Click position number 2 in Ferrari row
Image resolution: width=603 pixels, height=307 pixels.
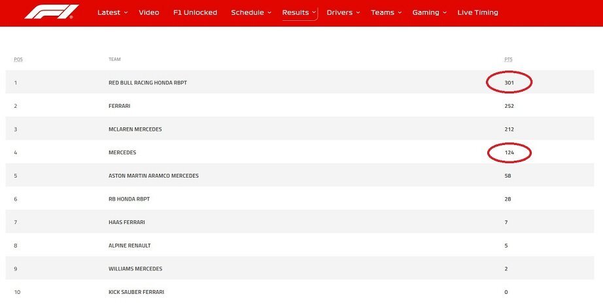pos(16,106)
